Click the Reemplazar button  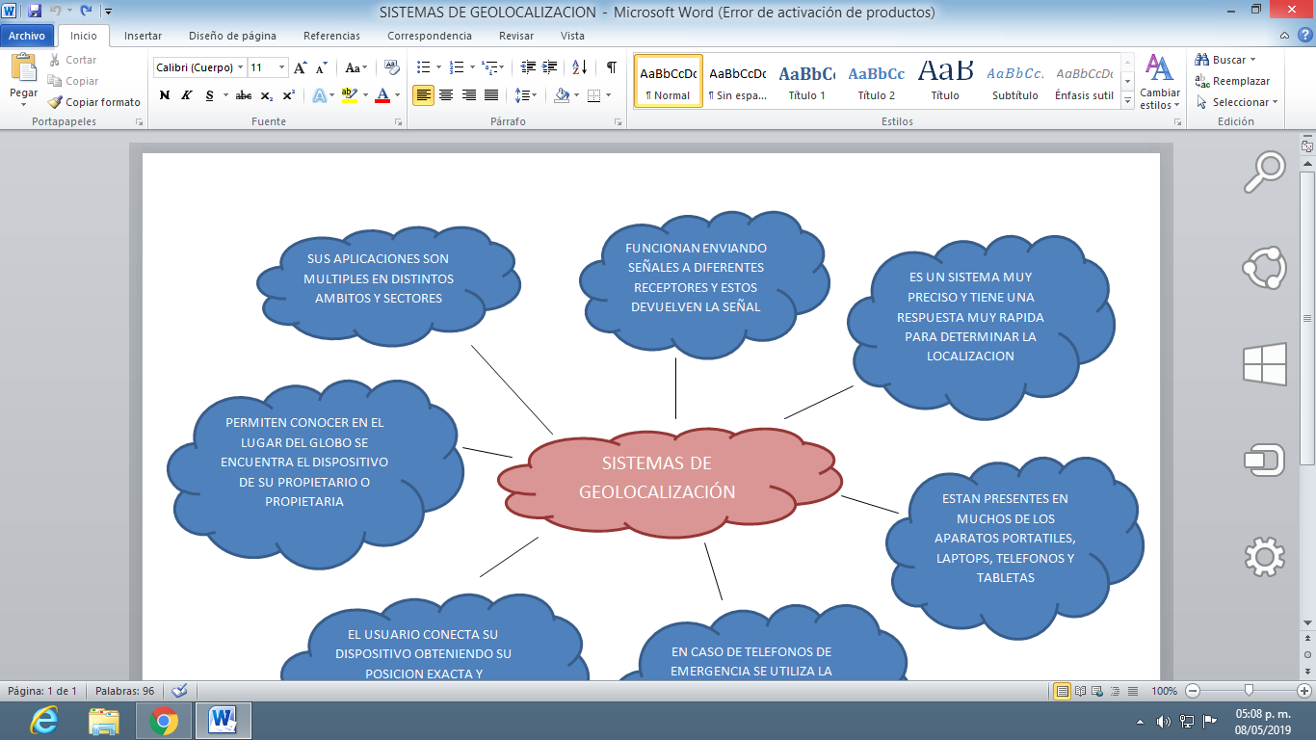[x=1232, y=81]
